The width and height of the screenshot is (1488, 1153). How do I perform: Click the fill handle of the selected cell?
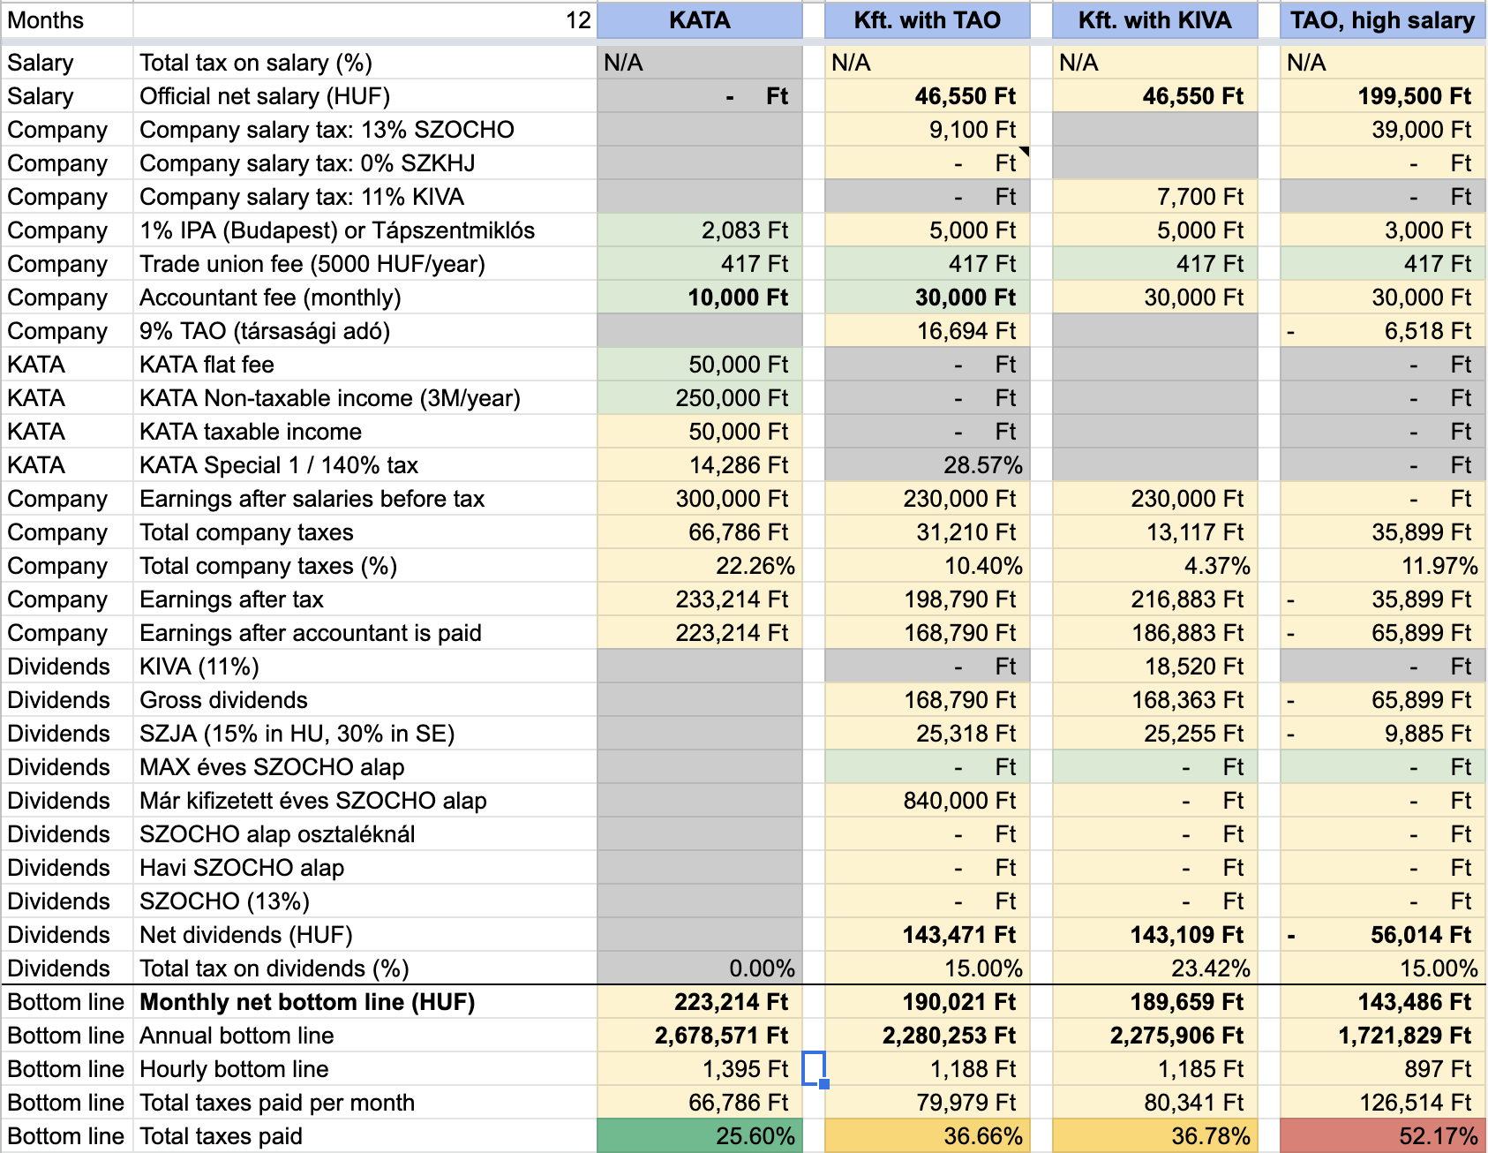[x=824, y=1084]
